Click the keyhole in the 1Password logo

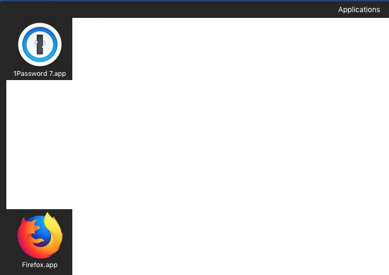click(x=40, y=45)
